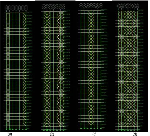150x136 pixels.
Task: Click the grid bubble row atop model (a)
Action: (16, 8)
